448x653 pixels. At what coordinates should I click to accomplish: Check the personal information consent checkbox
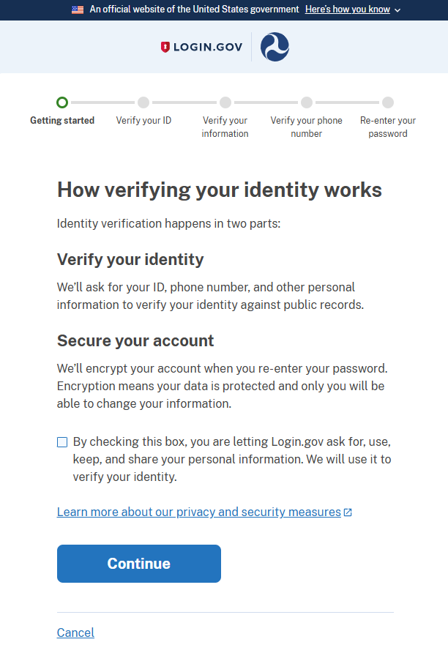pos(62,442)
